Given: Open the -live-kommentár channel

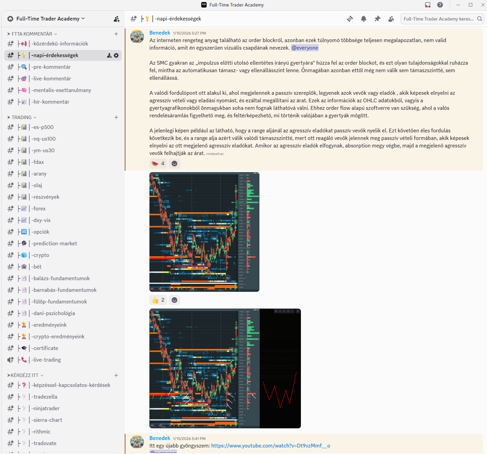Looking at the screenshot, I should tap(51, 79).
